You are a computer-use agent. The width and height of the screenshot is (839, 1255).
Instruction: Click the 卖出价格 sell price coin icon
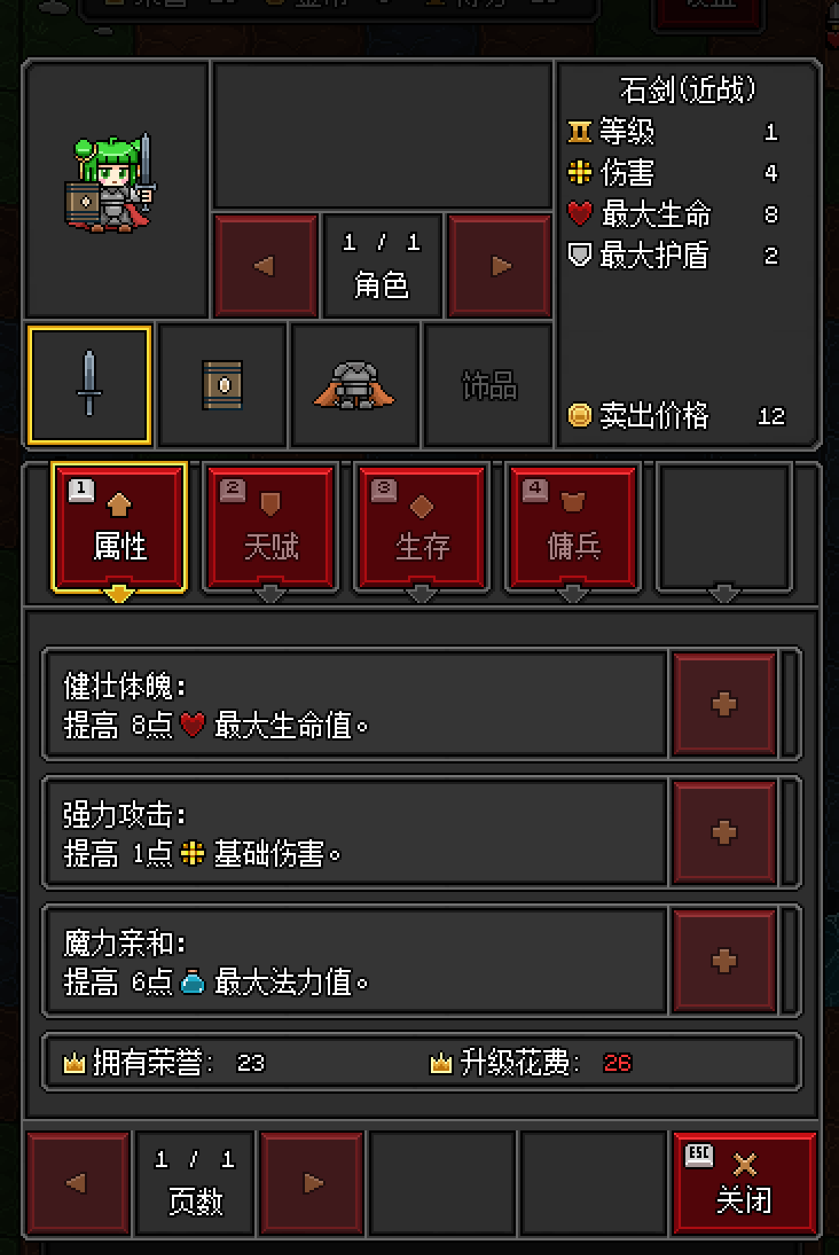click(580, 415)
